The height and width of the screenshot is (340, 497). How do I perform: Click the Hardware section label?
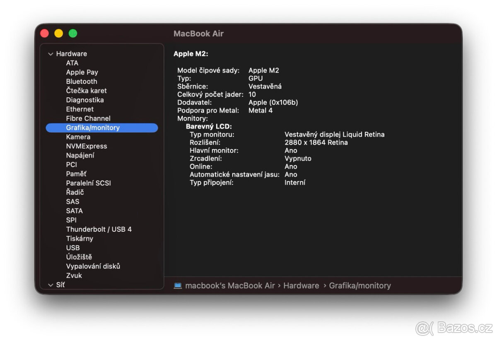click(72, 54)
